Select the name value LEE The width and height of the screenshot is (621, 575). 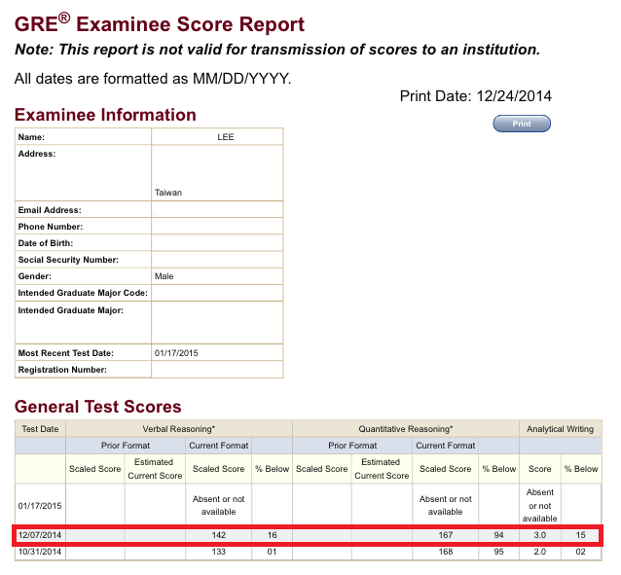(226, 137)
